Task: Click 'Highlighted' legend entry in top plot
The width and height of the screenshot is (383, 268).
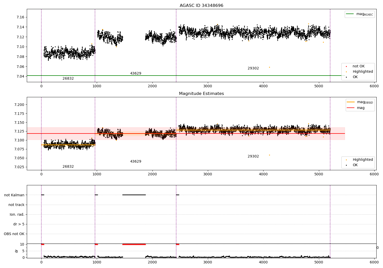Action: (x=363, y=72)
